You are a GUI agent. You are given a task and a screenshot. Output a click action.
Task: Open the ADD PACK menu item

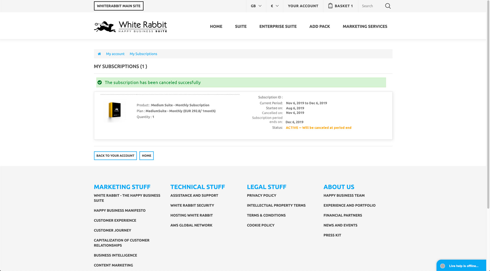click(320, 26)
